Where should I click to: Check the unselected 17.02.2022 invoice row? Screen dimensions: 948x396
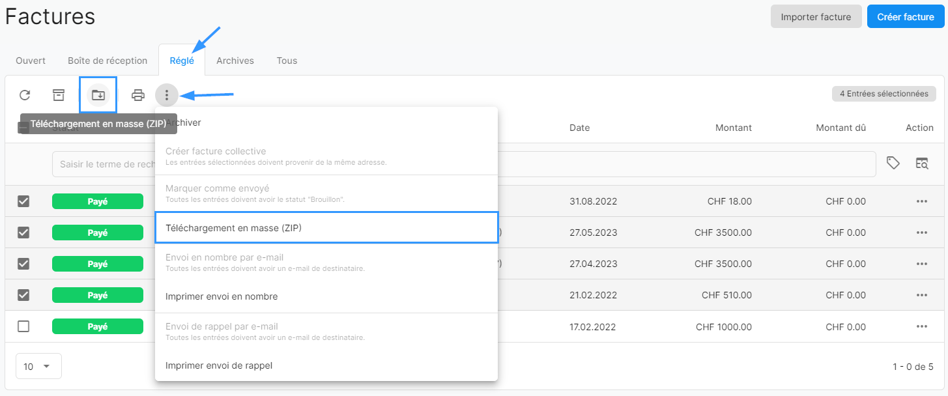click(23, 326)
